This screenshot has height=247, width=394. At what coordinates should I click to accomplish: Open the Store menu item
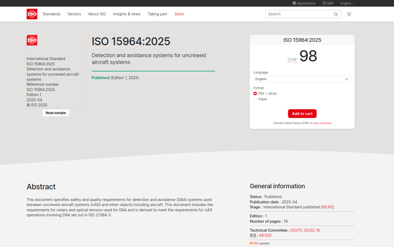[179, 14]
